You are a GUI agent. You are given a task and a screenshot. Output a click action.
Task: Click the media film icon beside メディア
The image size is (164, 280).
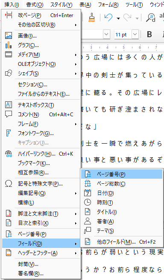click(9, 55)
